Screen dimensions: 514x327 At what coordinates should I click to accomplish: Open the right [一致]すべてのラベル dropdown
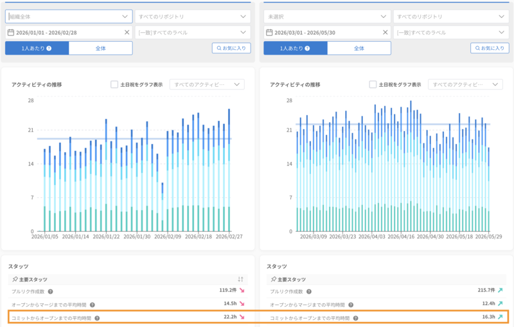pos(451,32)
